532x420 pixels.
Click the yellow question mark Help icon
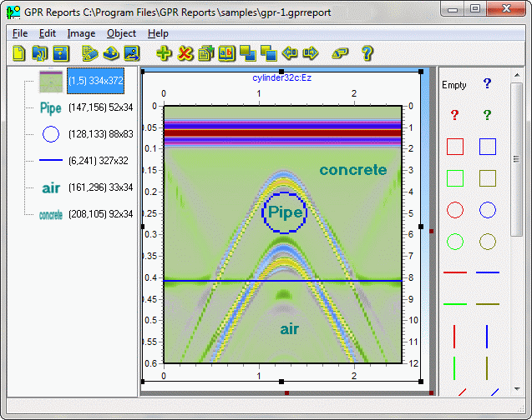point(367,53)
